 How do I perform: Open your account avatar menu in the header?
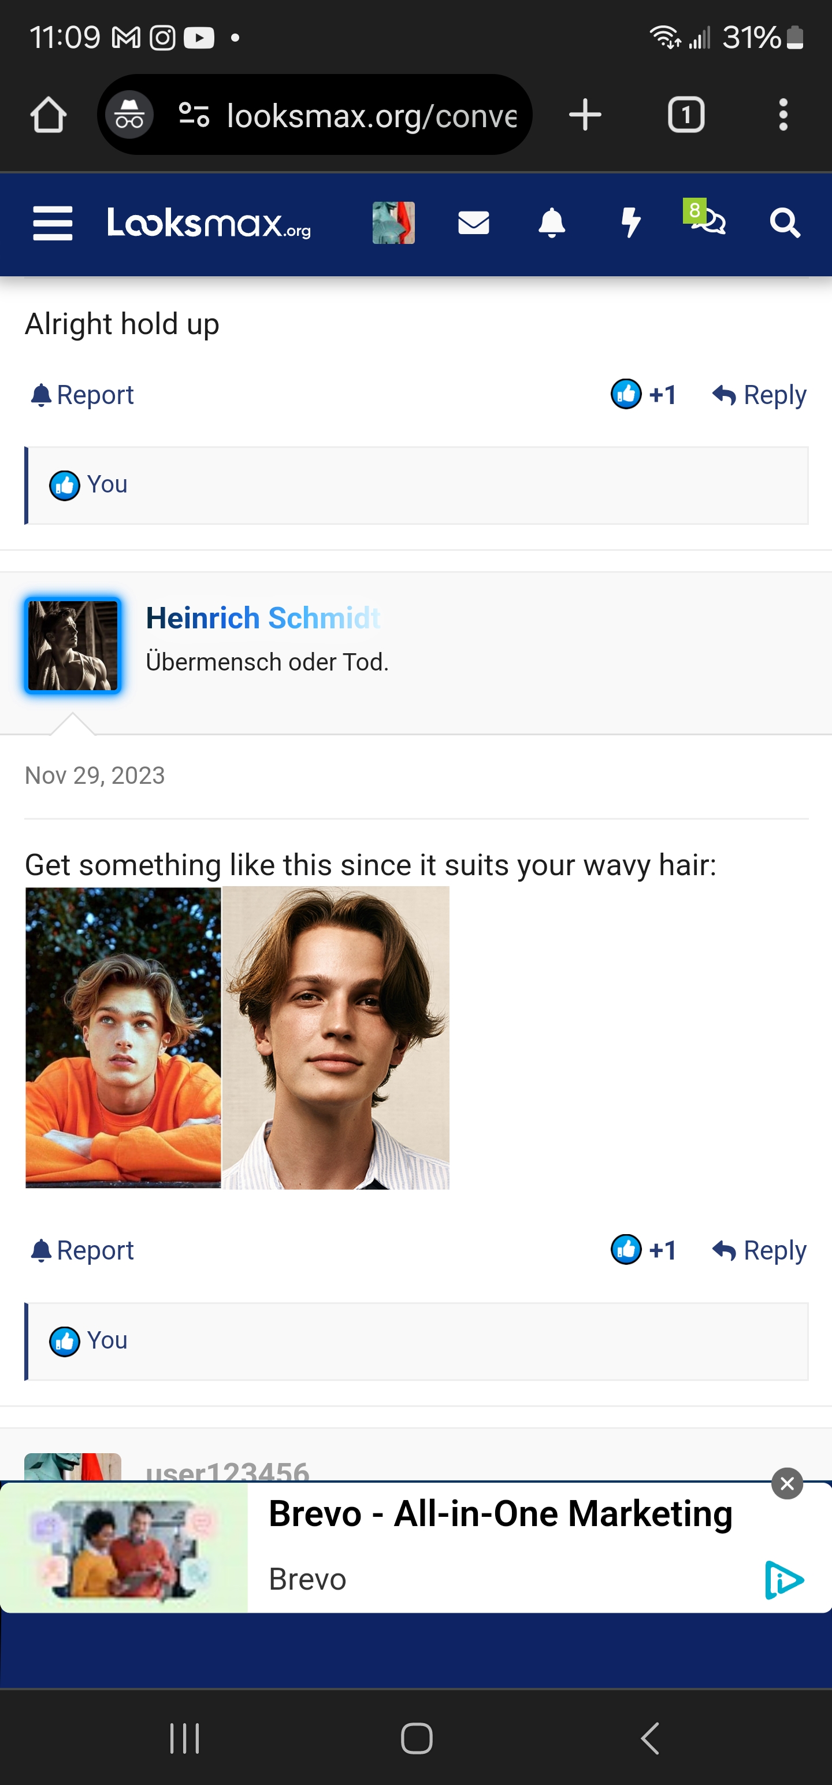click(x=393, y=223)
